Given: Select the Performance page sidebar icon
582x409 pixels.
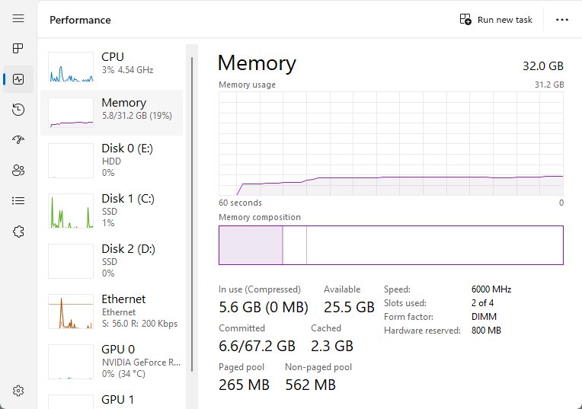Looking at the screenshot, I should pyautogui.click(x=18, y=79).
